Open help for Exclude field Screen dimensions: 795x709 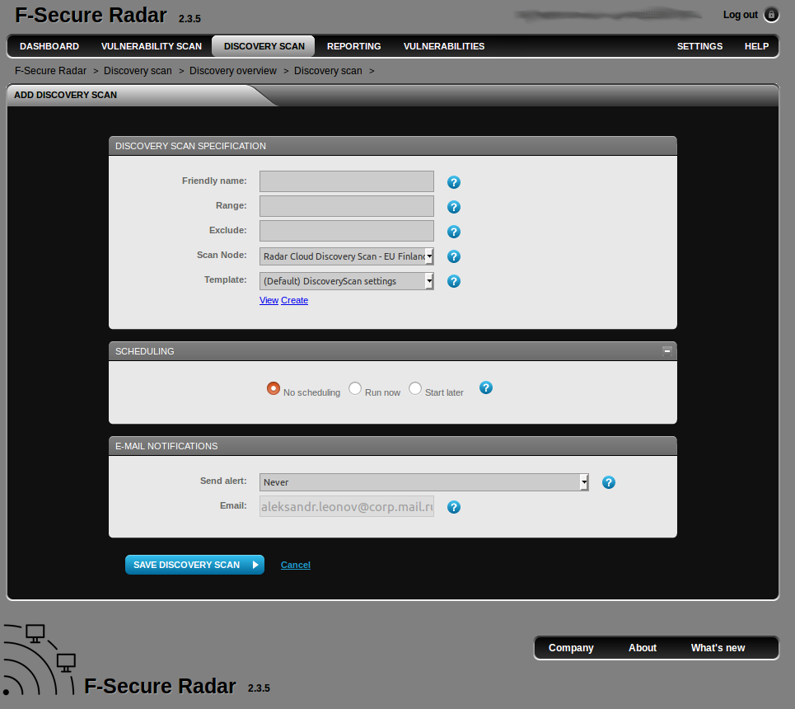coord(454,232)
